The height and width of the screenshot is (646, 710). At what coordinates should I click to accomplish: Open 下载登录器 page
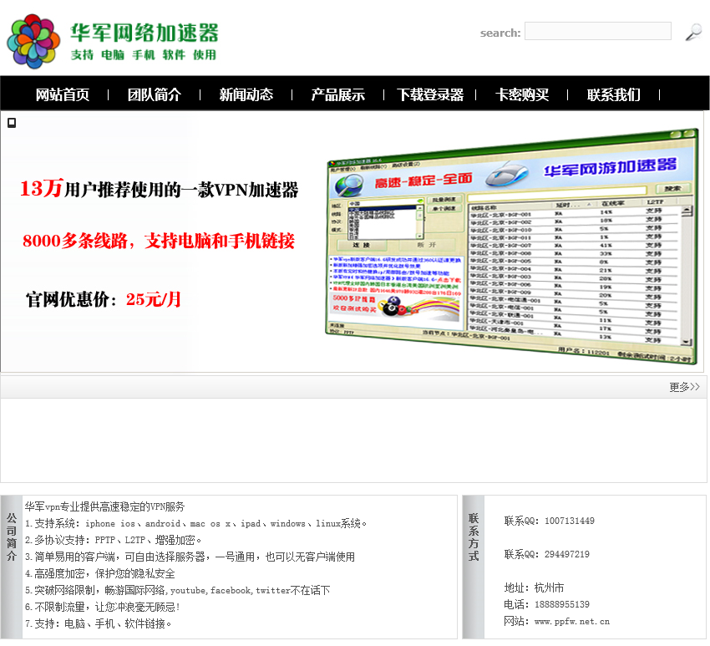coord(430,94)
